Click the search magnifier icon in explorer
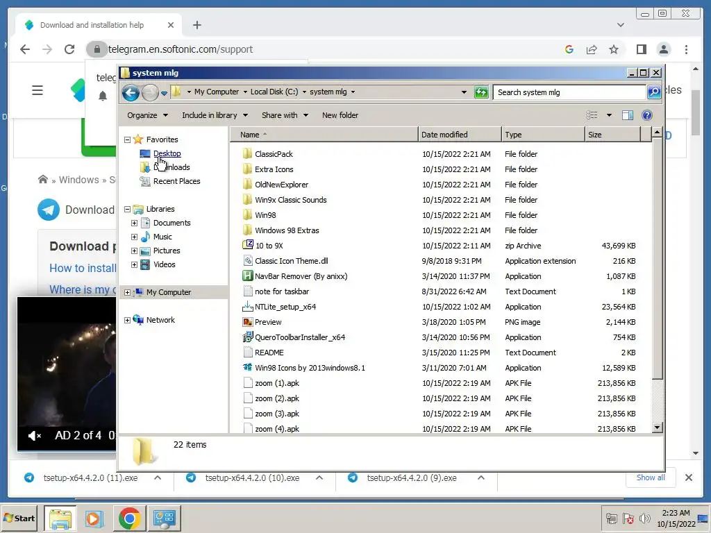This screenshot has width=711, height=533. pyautogui.click(x=654, y=92)
